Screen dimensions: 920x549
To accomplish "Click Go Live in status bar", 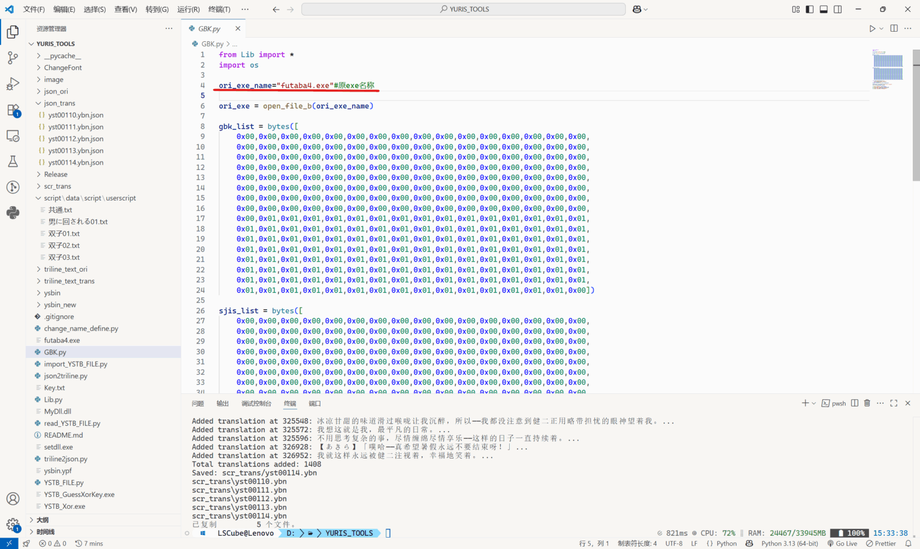I will (842, 544).
